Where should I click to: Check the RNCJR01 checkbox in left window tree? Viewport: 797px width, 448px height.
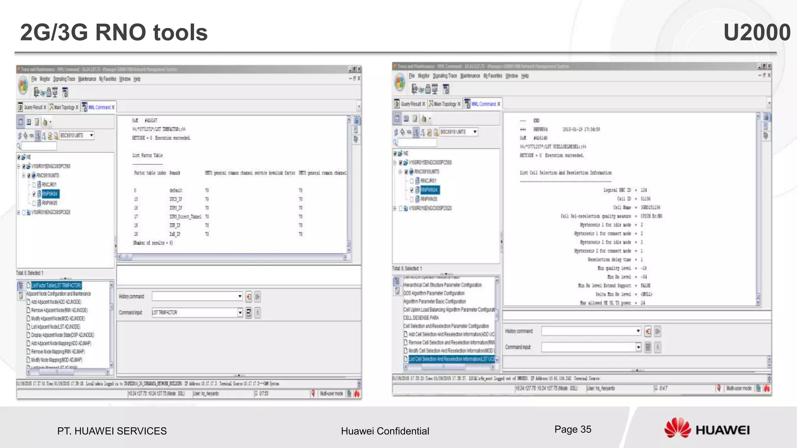pos(34,185)
